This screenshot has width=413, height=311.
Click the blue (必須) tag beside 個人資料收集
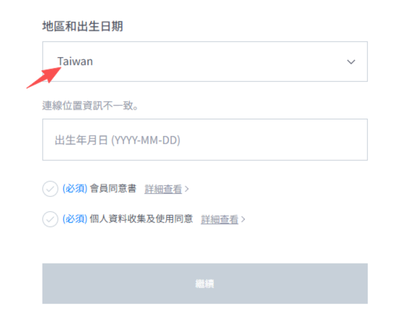[x=75, y=219]
